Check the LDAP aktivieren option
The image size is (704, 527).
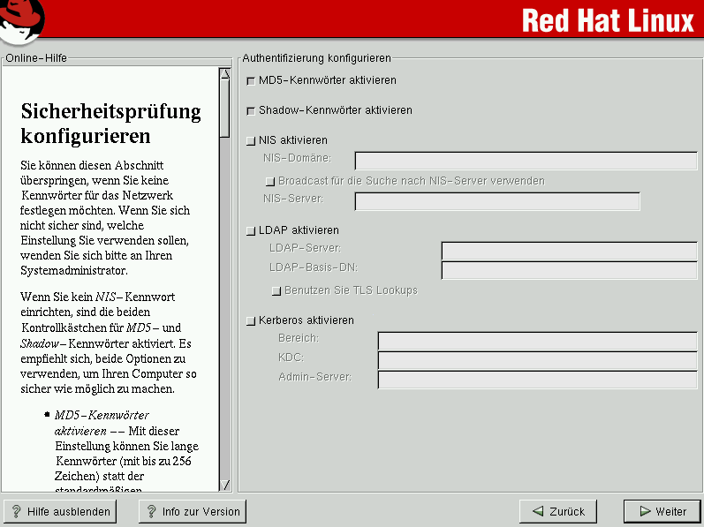[x=251, y=230]
